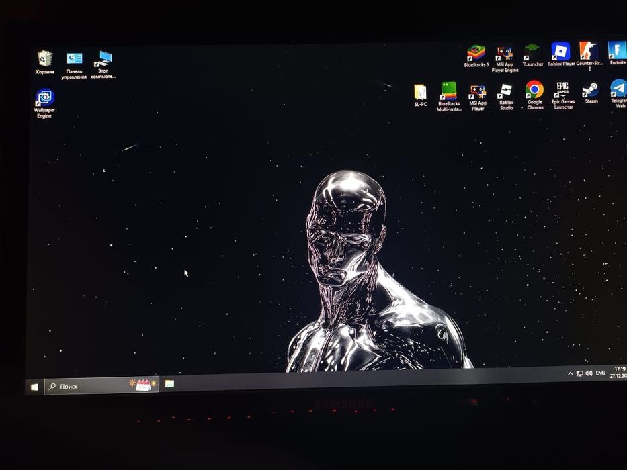627x470 pixels.
Task: Switch input language via ENG indicator
Action: 600,373
